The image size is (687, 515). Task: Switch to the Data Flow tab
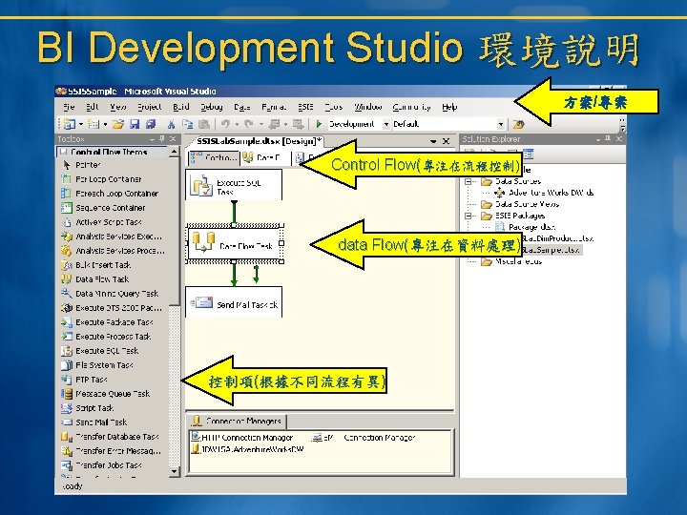(266, 157)
